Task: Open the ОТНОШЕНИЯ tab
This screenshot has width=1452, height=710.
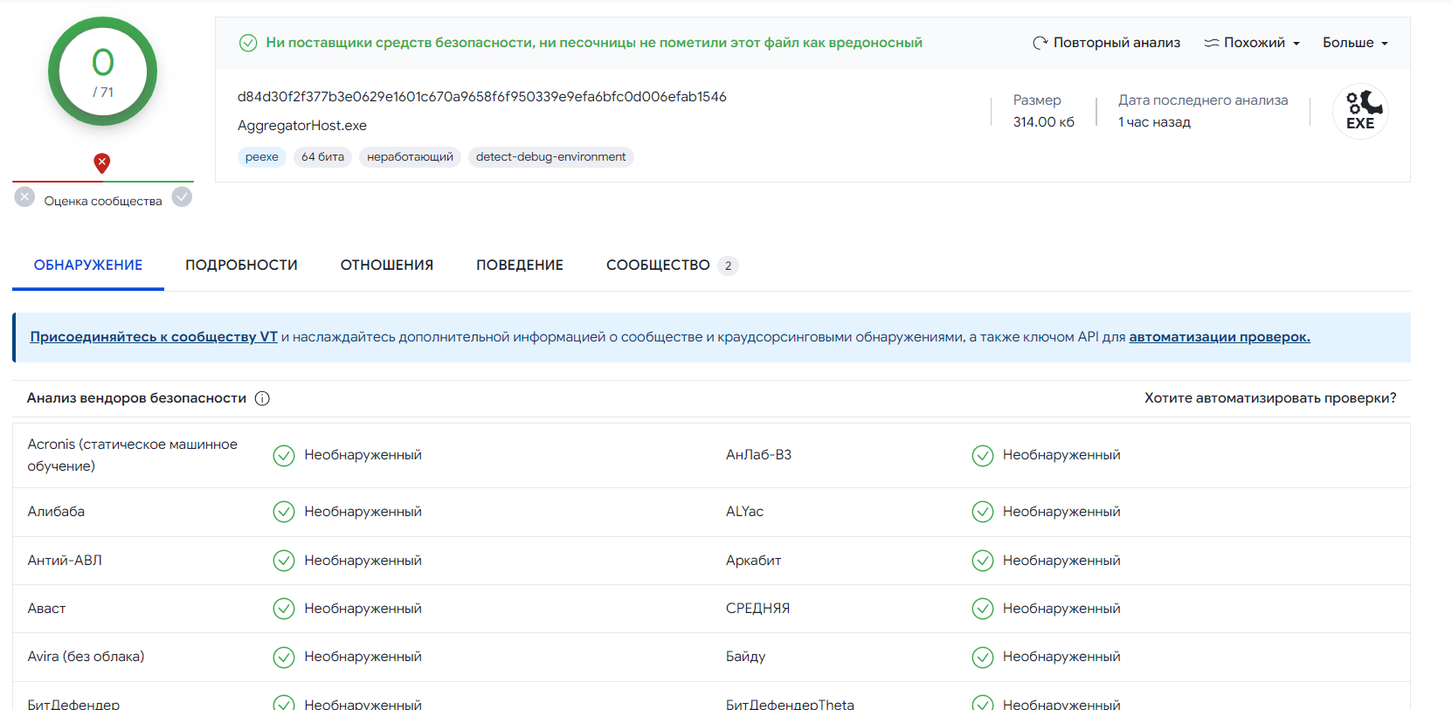Action: point(387,265)
